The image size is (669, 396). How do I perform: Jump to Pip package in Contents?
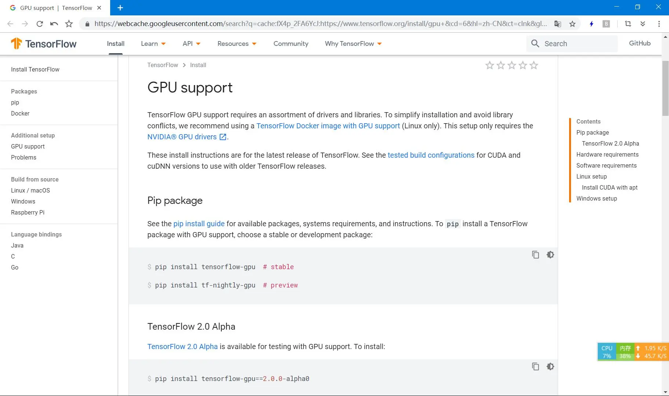(593, 132)
